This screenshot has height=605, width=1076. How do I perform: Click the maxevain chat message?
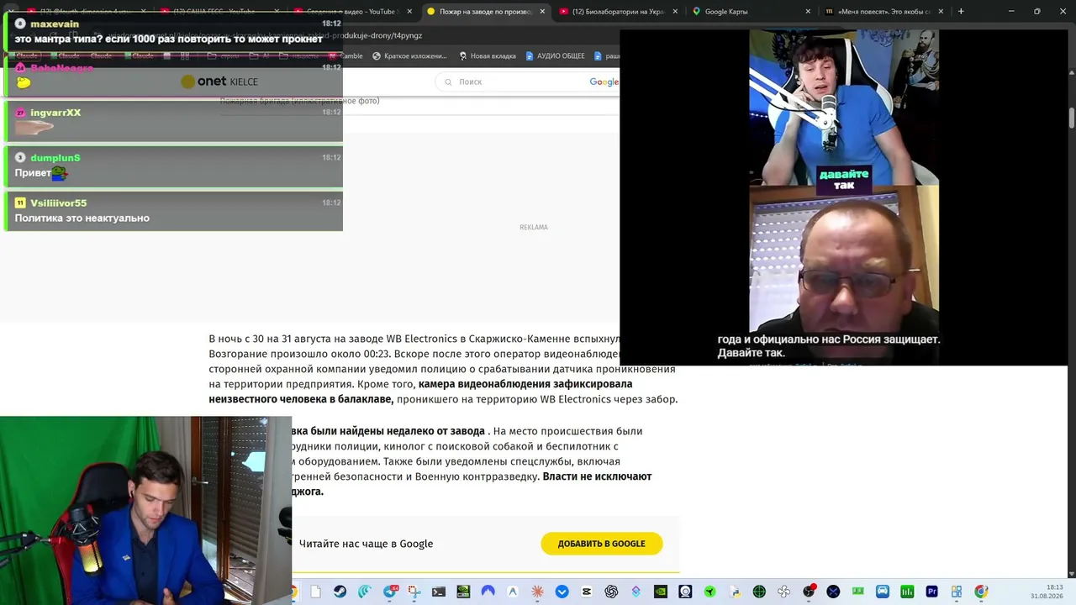(x=172, y=32)
